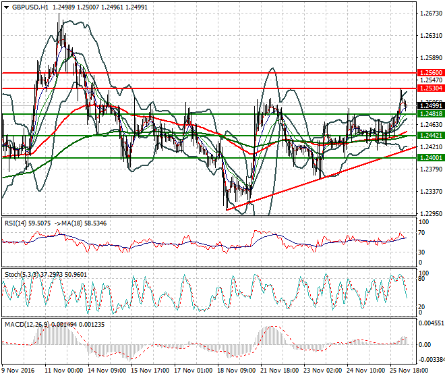Click the 24 Nov 10:00 time label
The height and width of the screenshot is (378, 445).
(x=366, y=371)
